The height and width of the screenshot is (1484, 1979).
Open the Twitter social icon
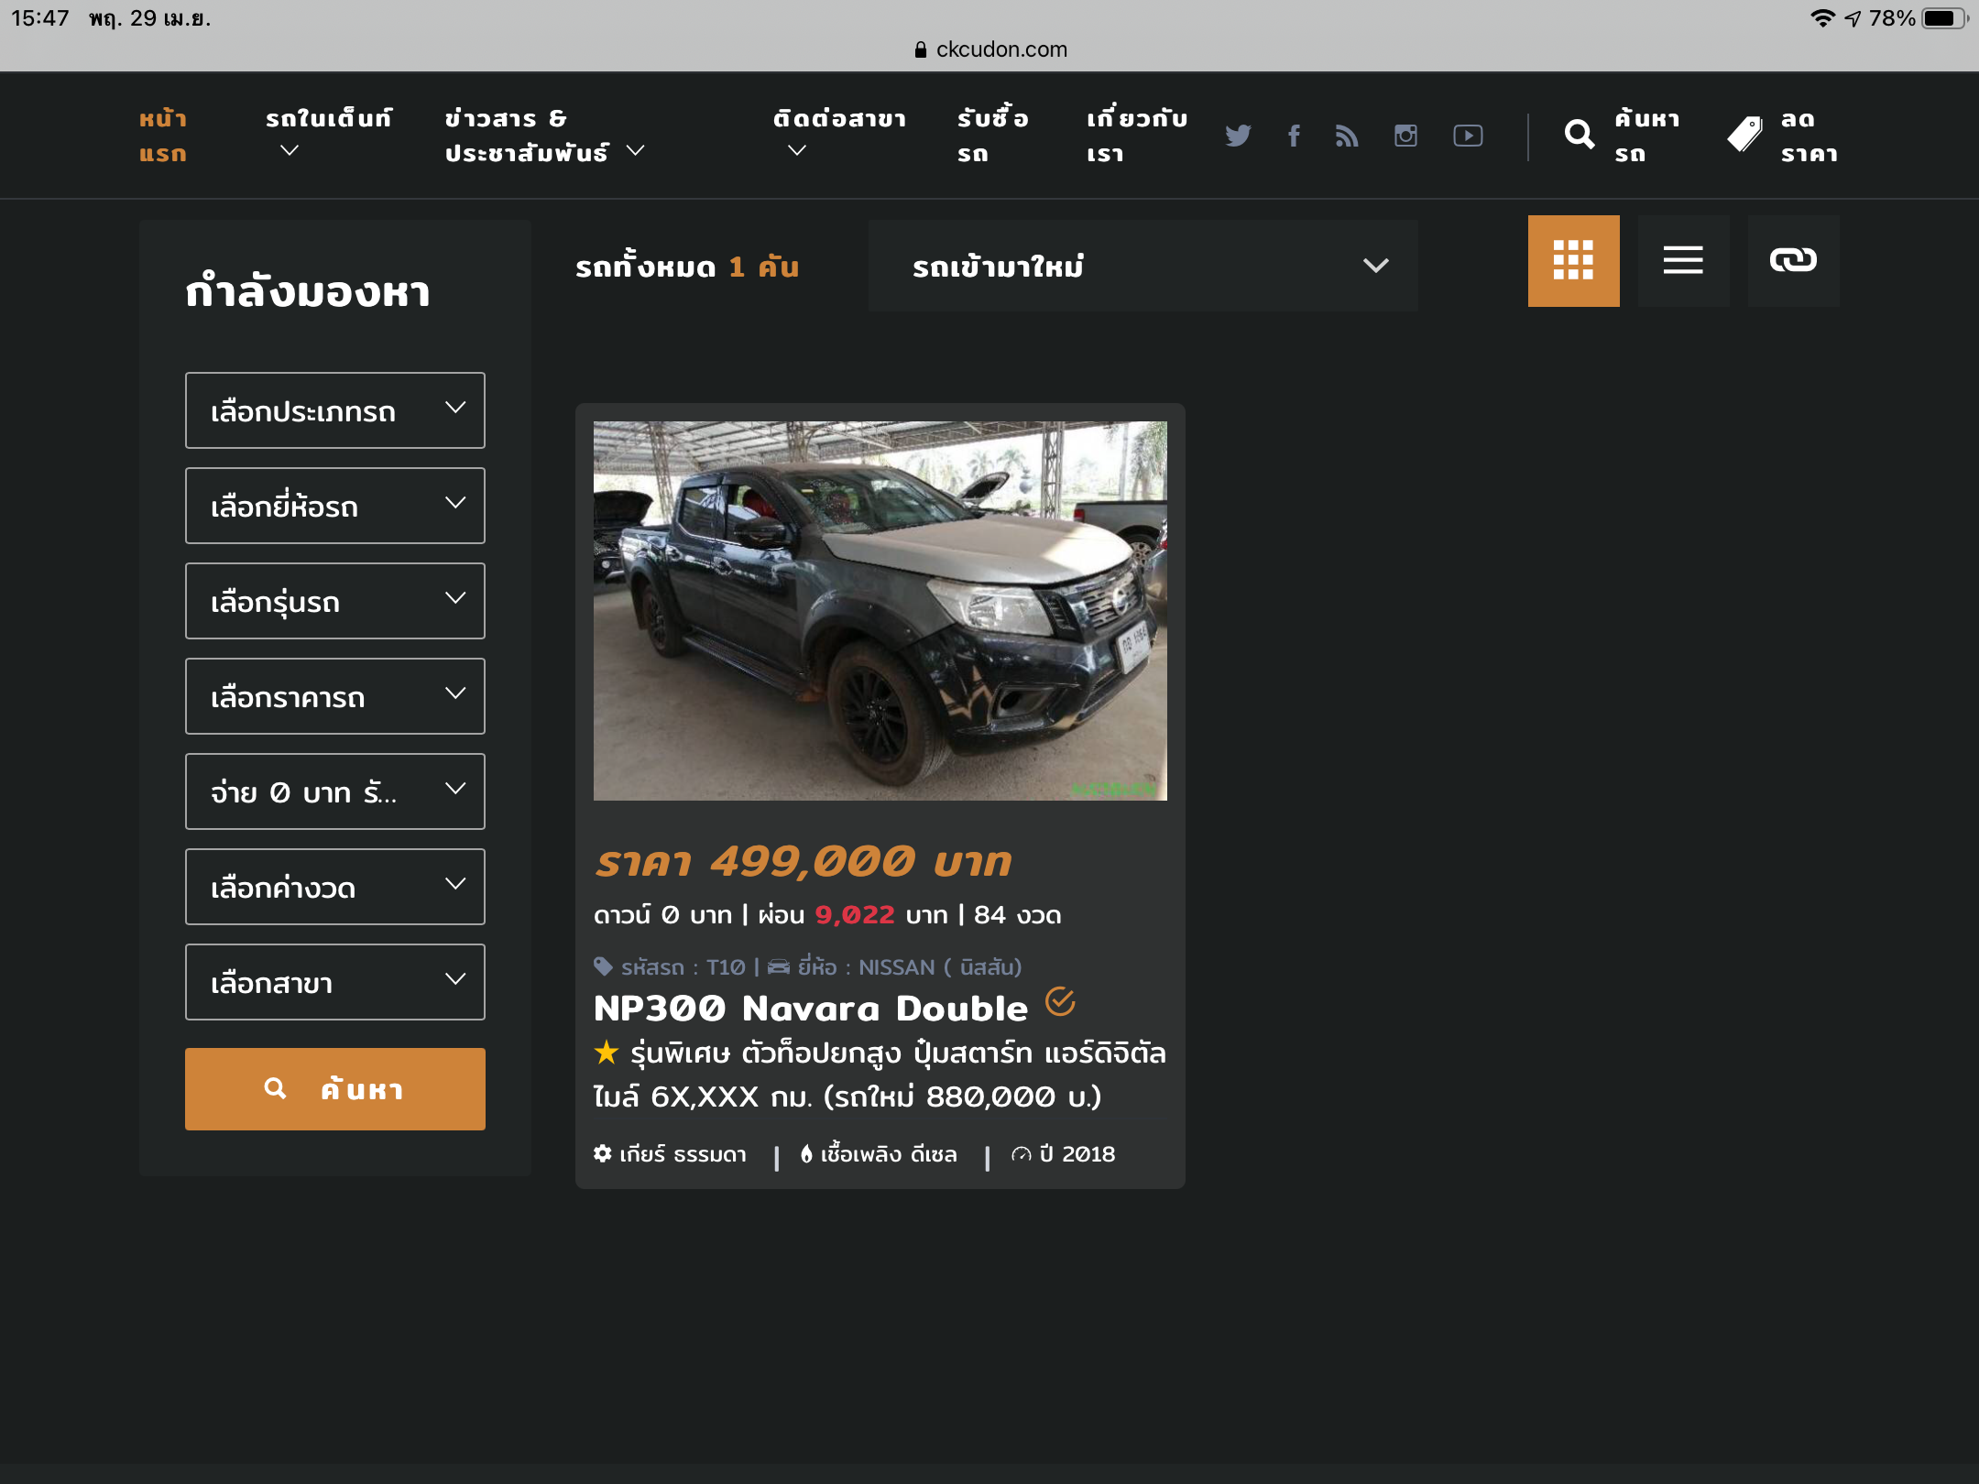[x=1238, y=136]
